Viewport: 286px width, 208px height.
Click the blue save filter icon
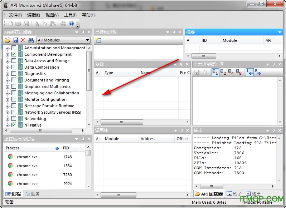pos(15,40)
